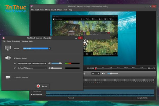Screen dimensions: 159x106
Task: Open the File menu in Recorder window
Action: coord(4,41)
